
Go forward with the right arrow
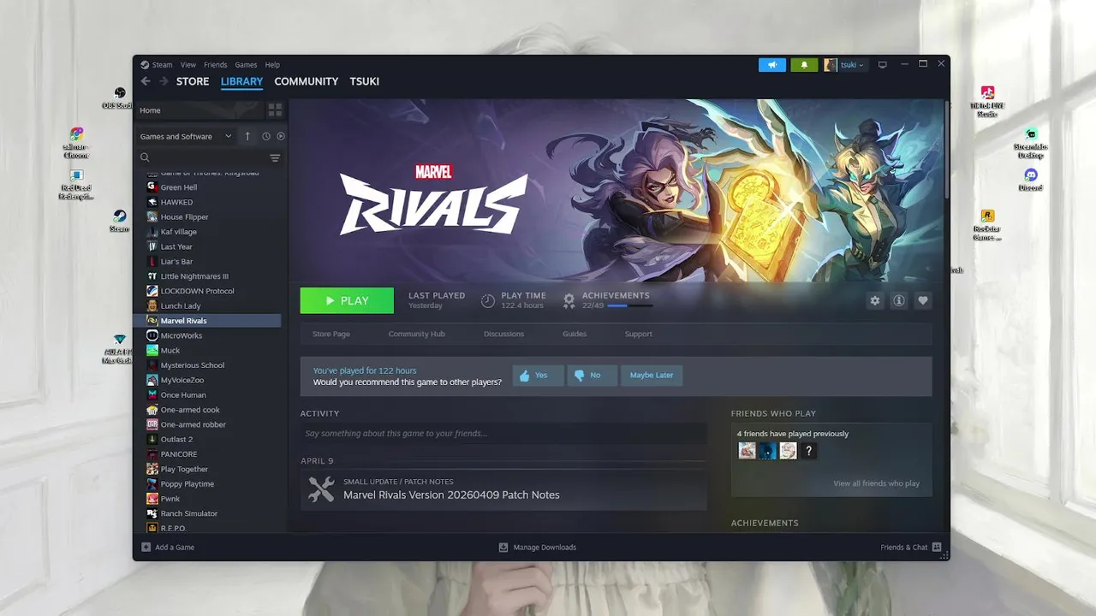tap(163, 81)
